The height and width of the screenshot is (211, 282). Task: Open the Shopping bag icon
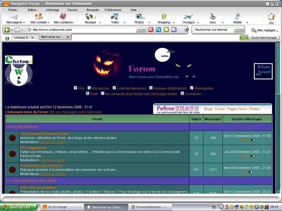164,17
